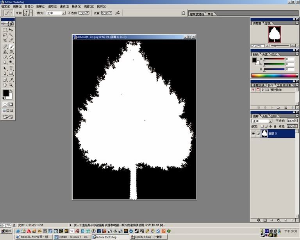Open the Image menu
Viewport: 300px width, 240px height.
29,7
